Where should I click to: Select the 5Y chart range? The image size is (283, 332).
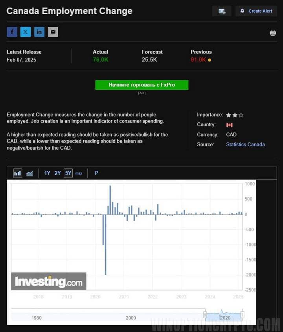[x=68, y=173]
